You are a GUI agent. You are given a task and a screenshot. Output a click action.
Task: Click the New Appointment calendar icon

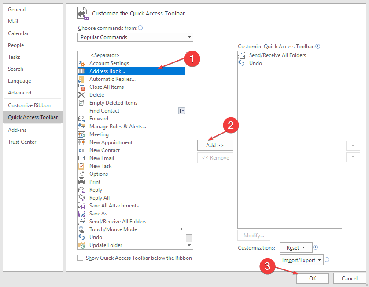click(x=81, y=142)
